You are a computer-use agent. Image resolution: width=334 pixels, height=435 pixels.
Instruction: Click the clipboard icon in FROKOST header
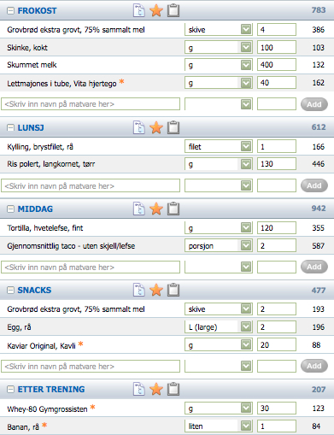tap(173, 10)
